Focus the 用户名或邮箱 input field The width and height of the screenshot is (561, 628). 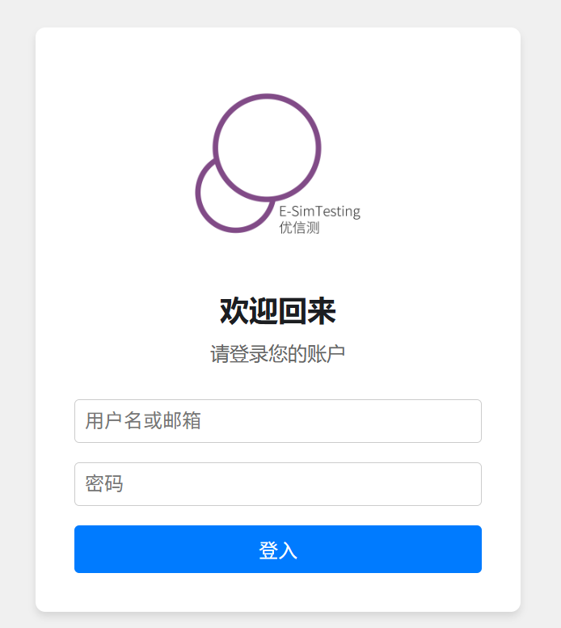(278, 421)
